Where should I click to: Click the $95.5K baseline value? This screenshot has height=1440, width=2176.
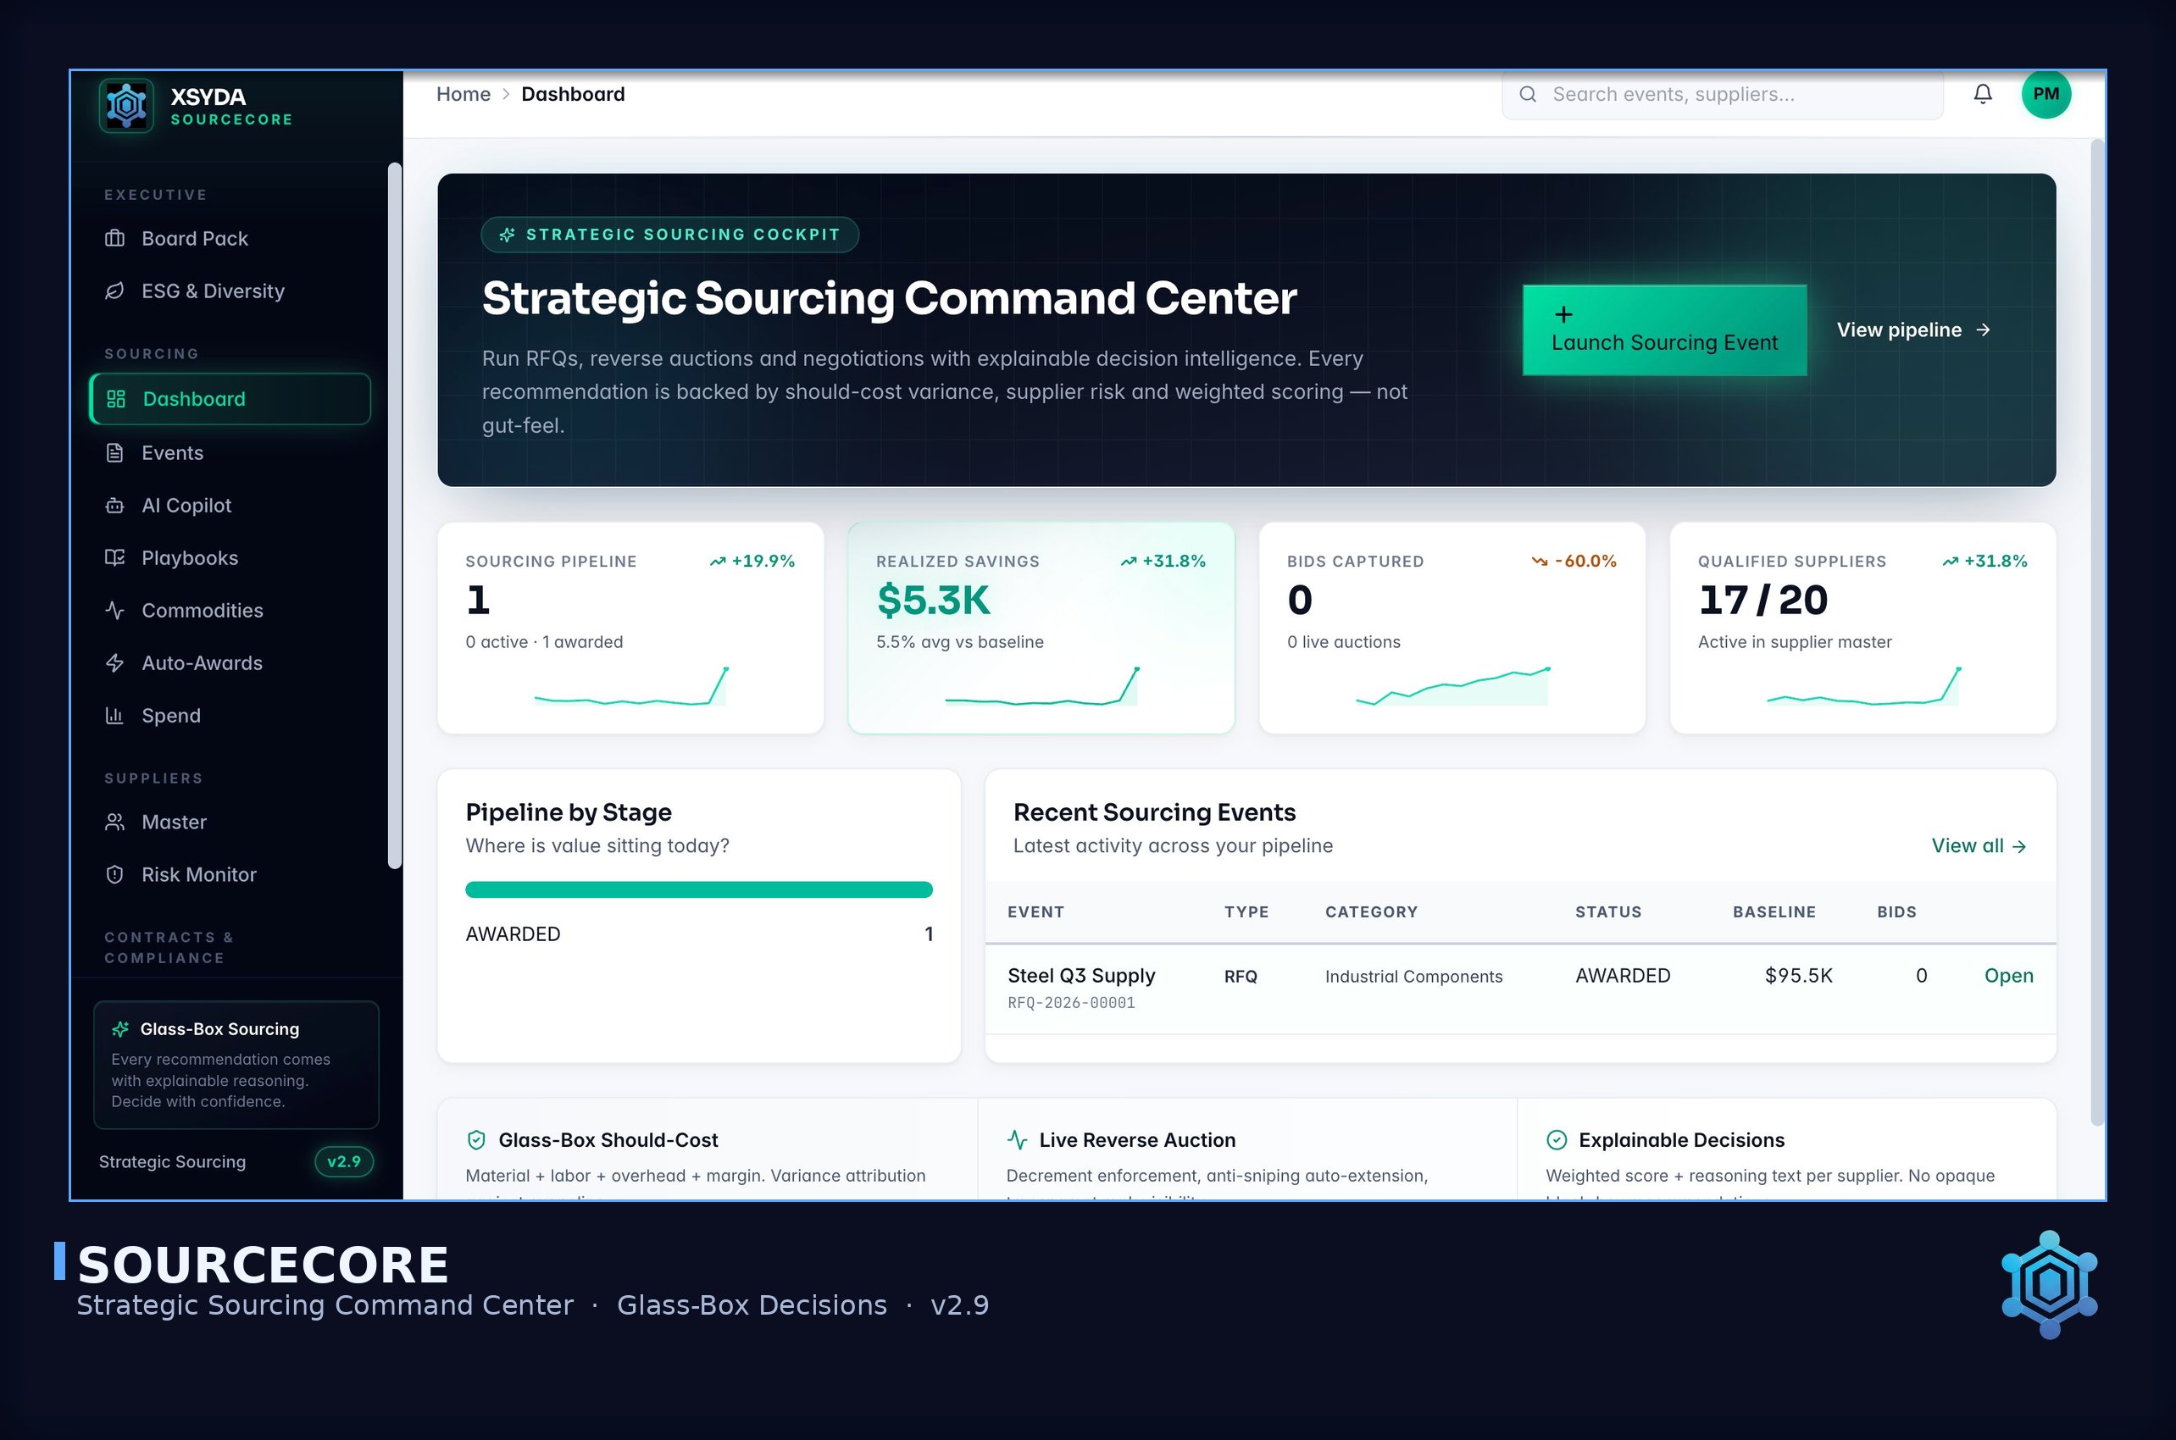click(1797, 975)
